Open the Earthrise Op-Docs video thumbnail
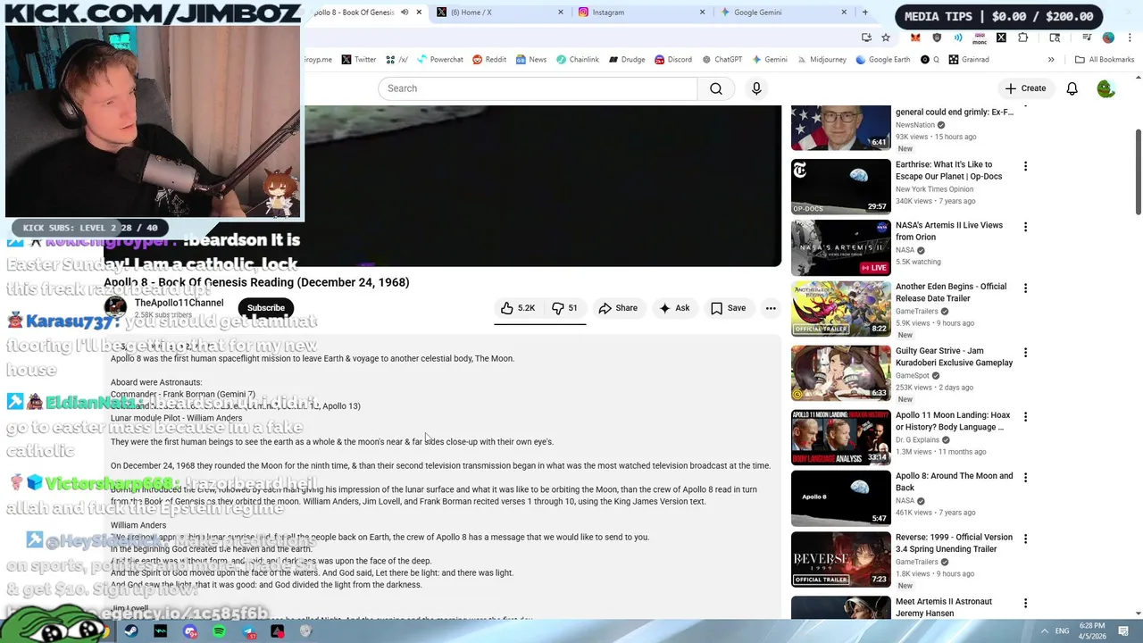 click(x=840, y=187)
